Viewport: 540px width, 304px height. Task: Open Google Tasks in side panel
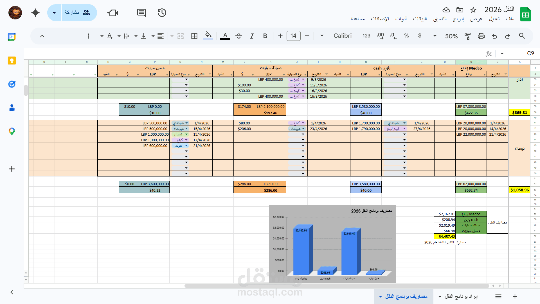pyautogui.click(x=12, y=84)
